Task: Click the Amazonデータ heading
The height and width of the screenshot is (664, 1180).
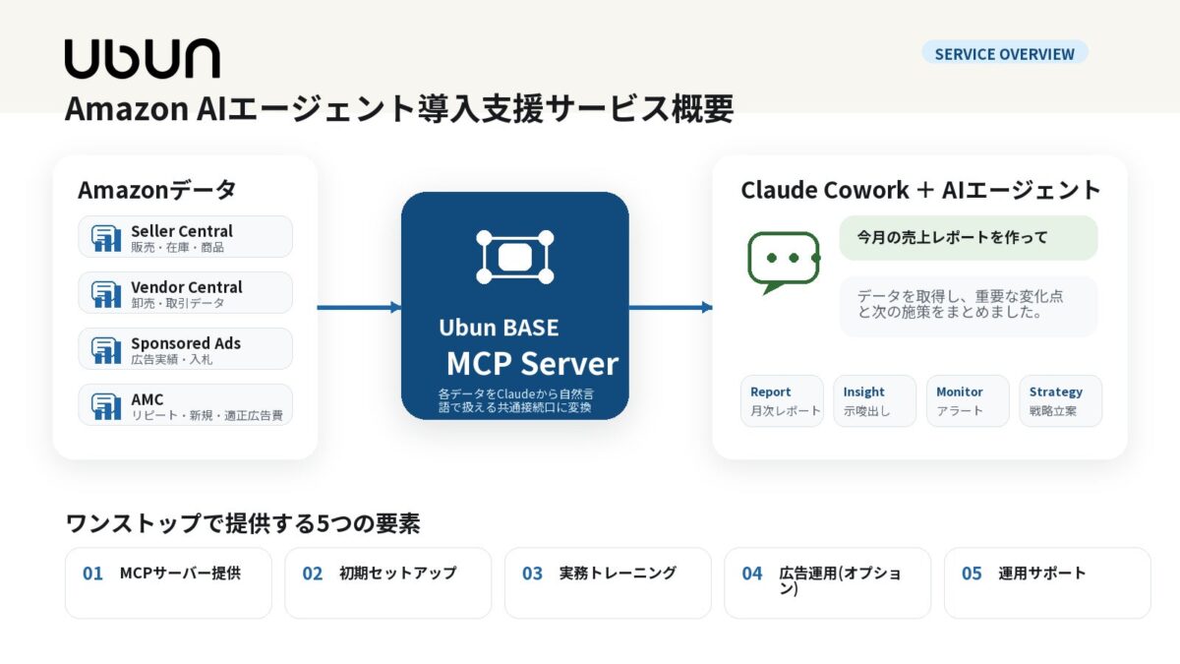Action: [157, 189]
